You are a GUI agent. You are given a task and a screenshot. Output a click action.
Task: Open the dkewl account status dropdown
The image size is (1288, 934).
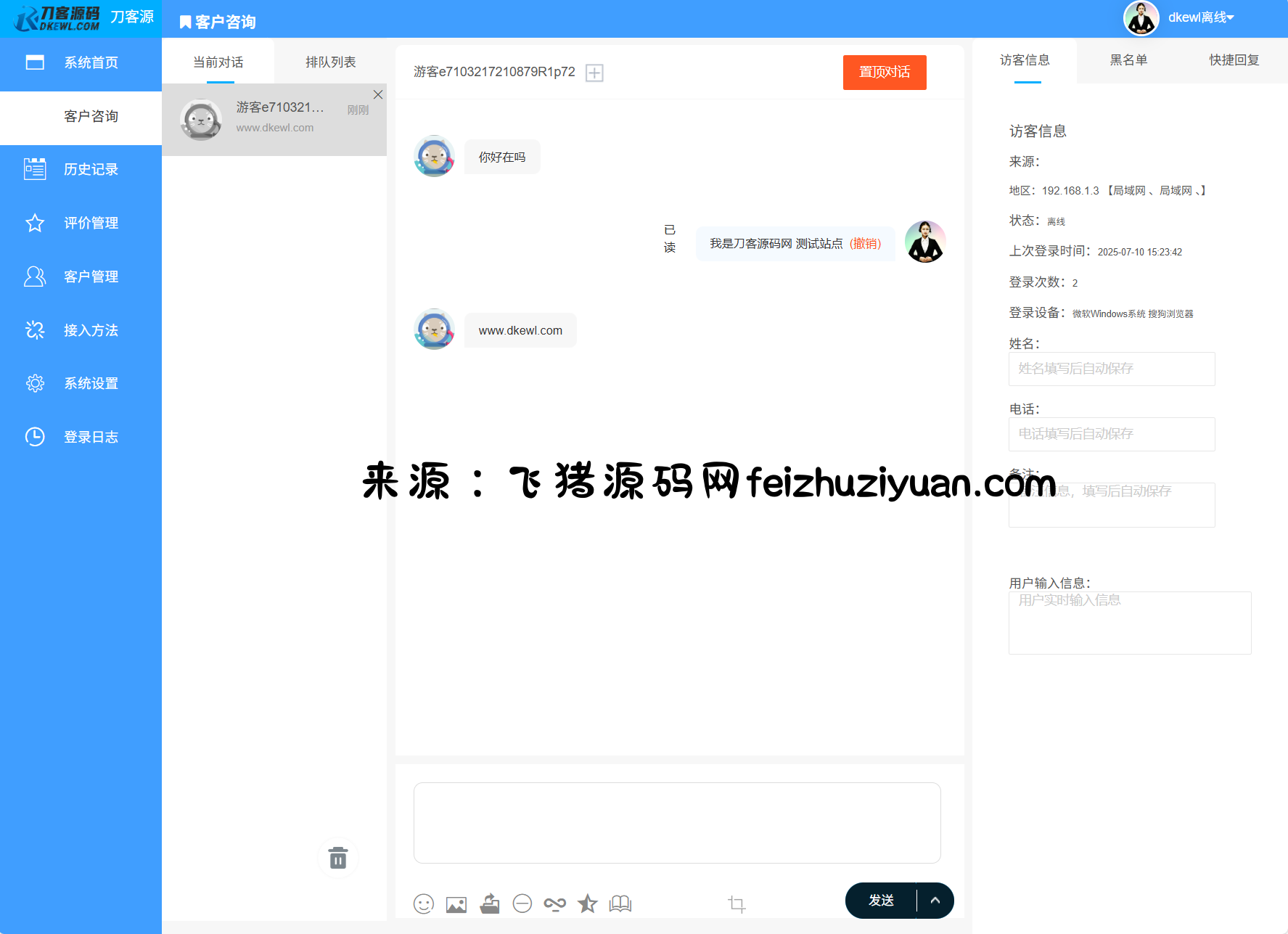click(x=1200, y=17)
